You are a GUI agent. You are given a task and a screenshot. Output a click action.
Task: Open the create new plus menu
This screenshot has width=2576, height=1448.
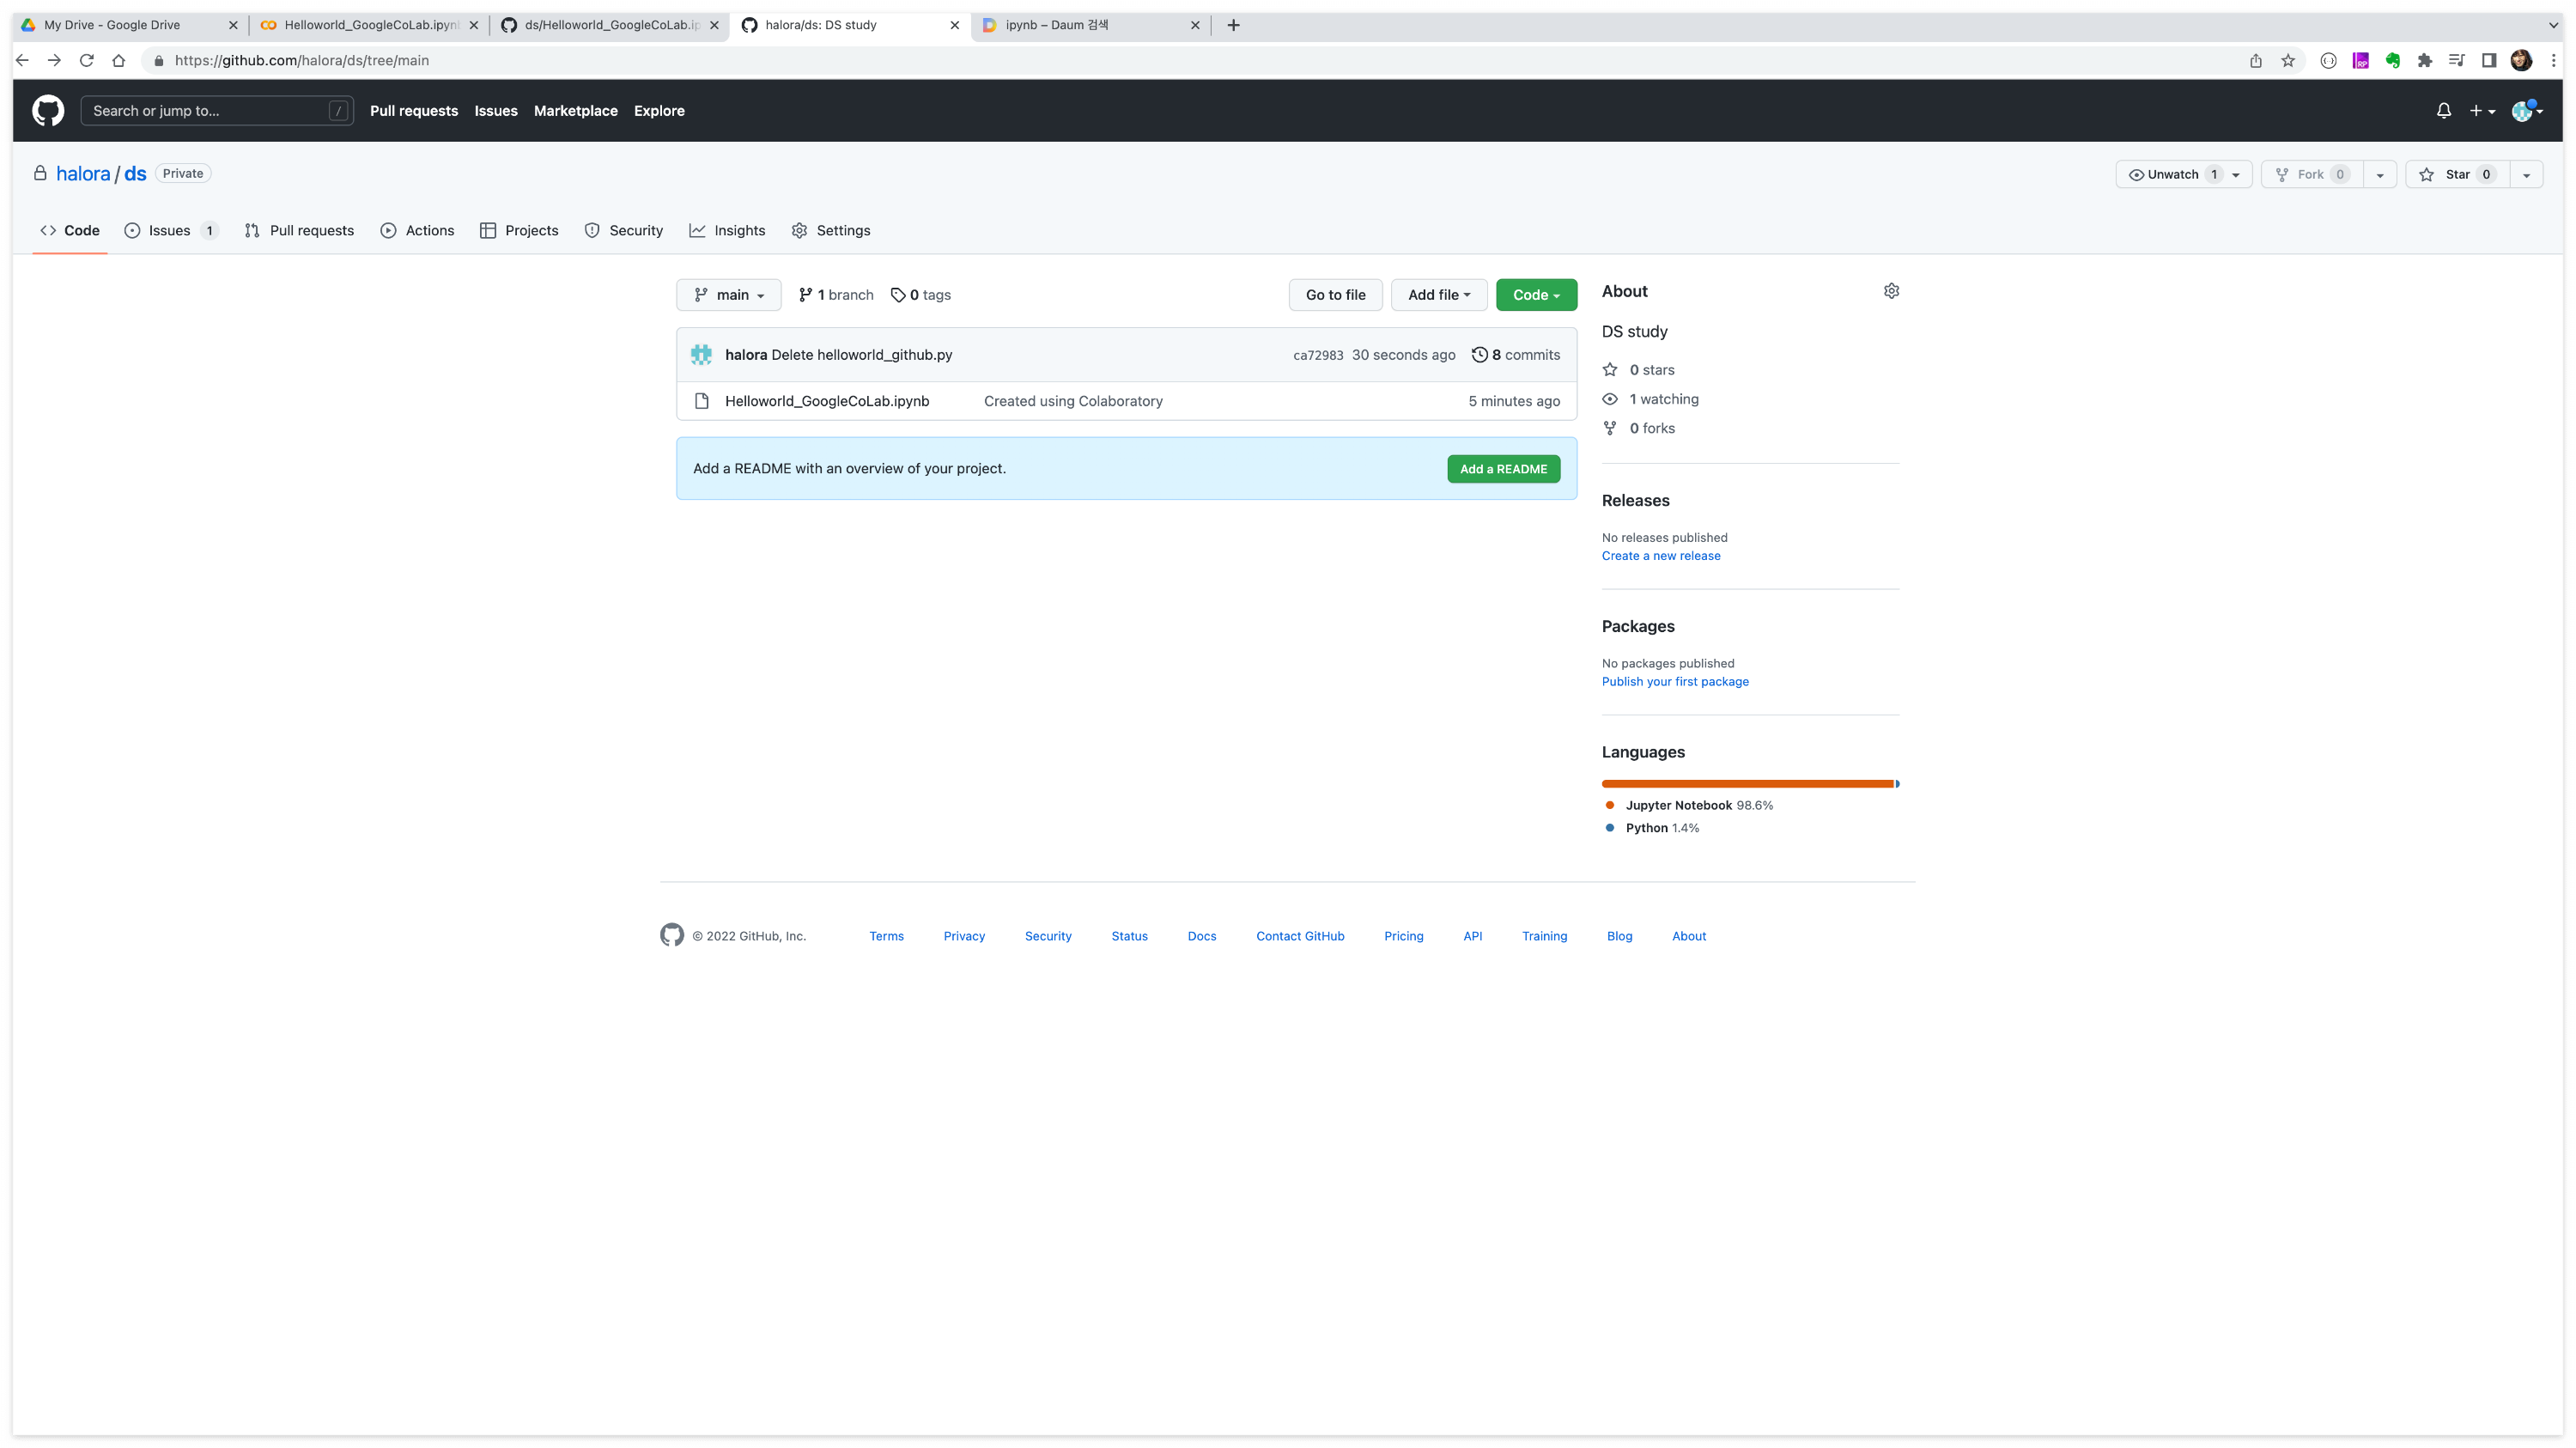tap(2482, 111)
